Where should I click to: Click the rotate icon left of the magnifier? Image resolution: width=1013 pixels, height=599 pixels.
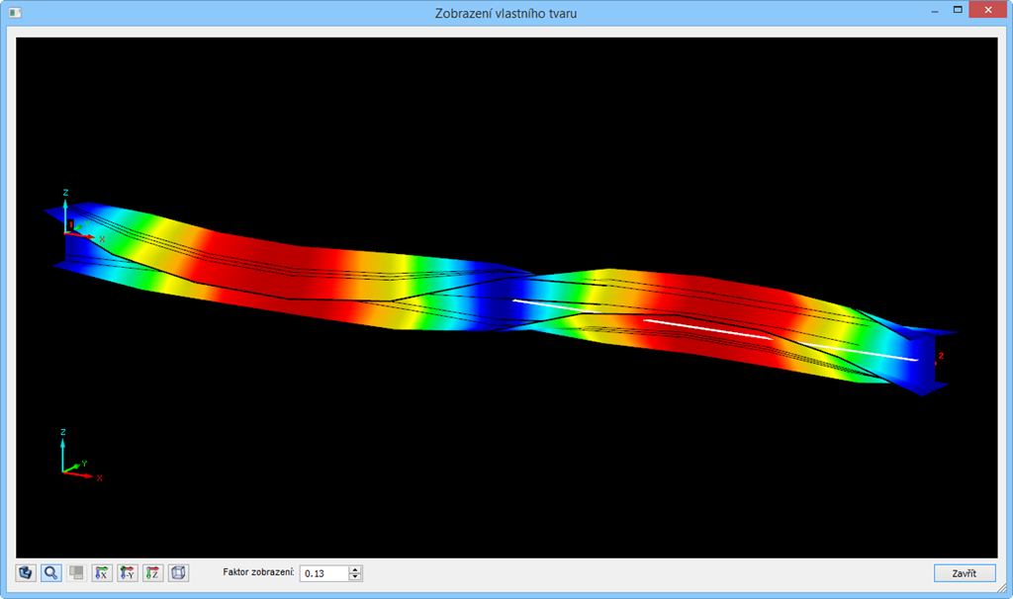[24, 572]
